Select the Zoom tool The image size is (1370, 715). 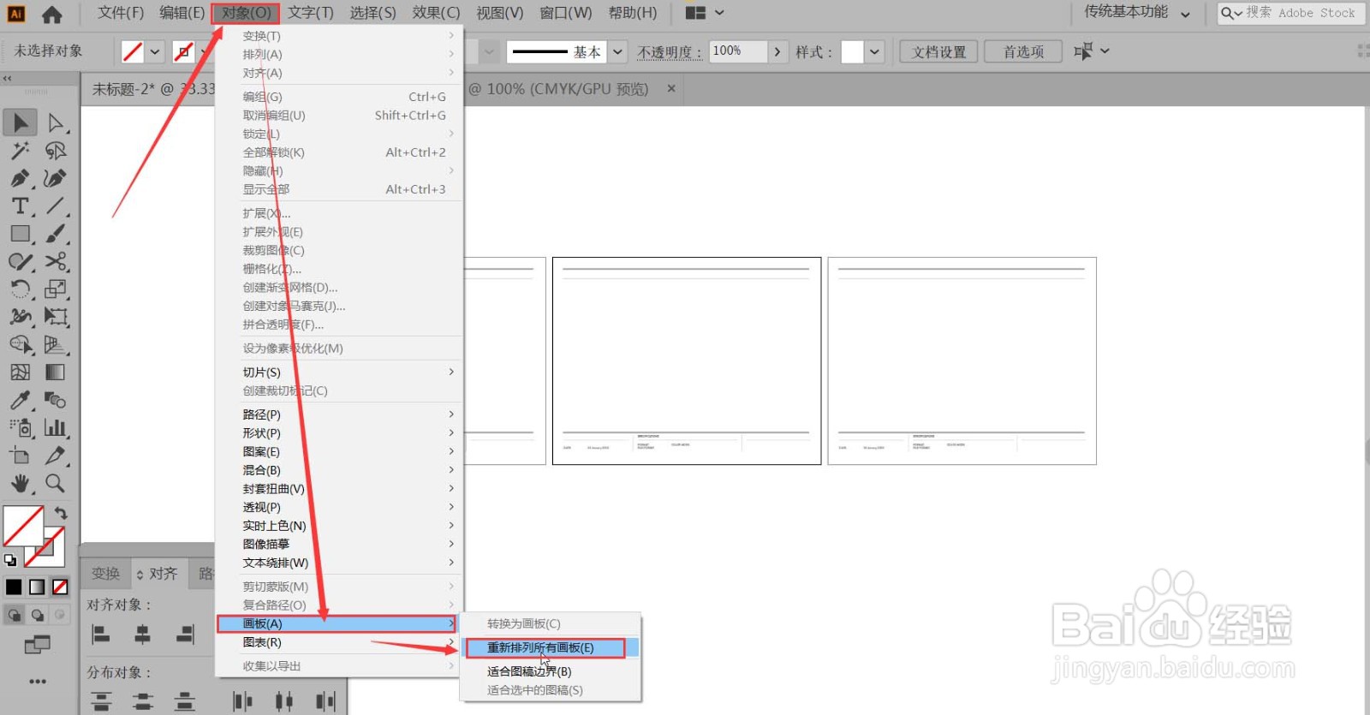pyautogui.click(x=56, y=483)
